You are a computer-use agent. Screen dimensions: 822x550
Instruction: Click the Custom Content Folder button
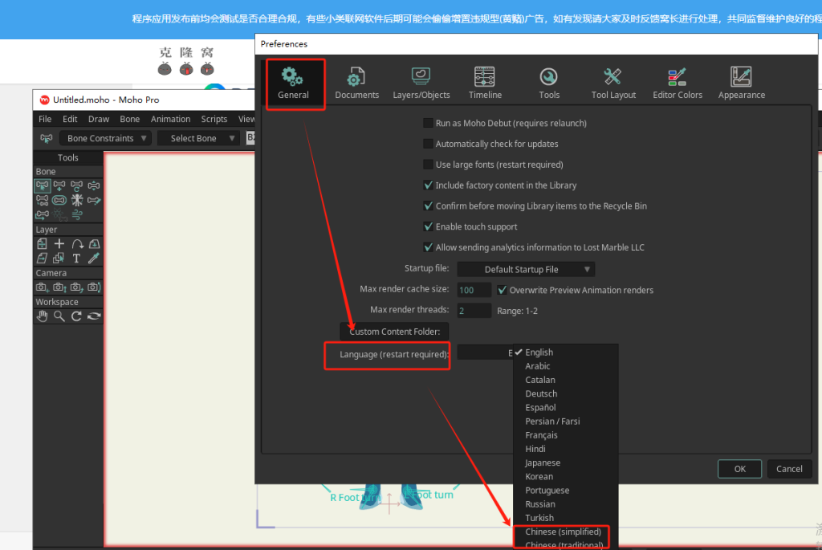pos(394,332)
